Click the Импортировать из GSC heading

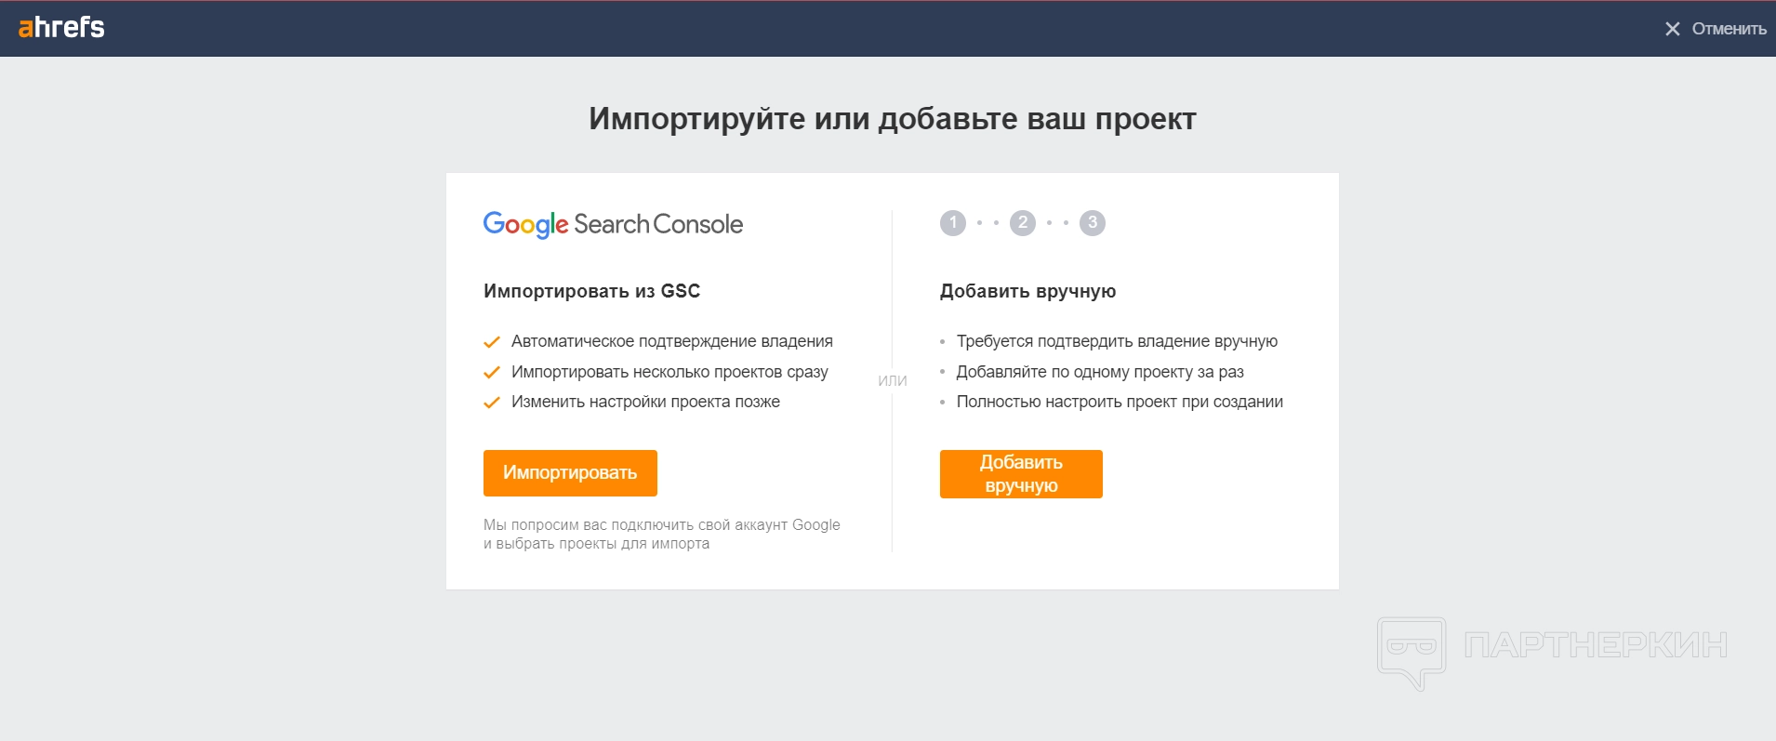tap(591, 291)
